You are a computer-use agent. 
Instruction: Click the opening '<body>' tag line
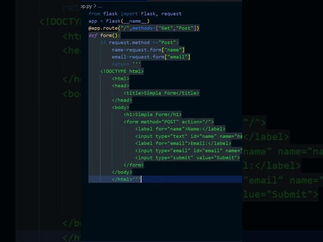(121, 107)
